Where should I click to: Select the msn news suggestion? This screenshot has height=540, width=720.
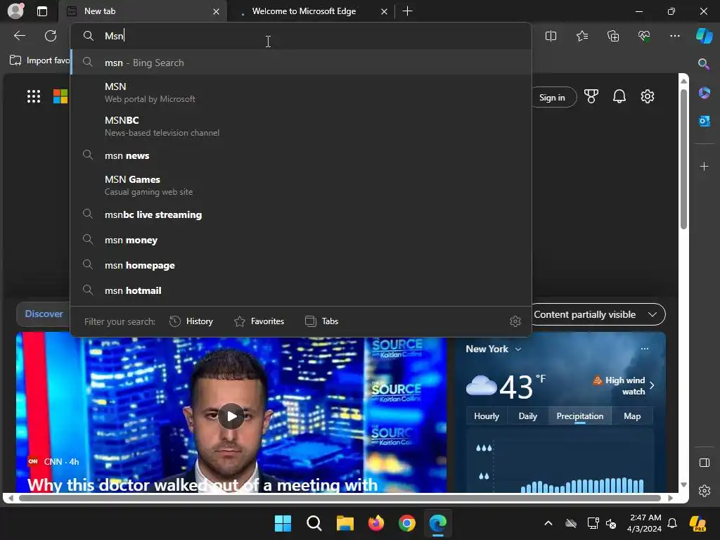[x=301, y=155]
